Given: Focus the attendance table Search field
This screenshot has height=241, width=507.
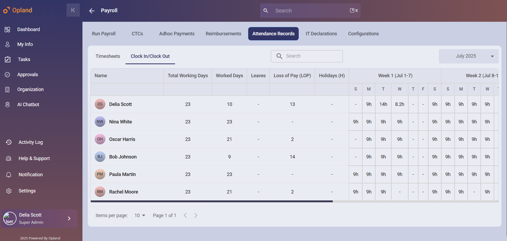Looking at the screenshot, I should [x=307, y=56].
